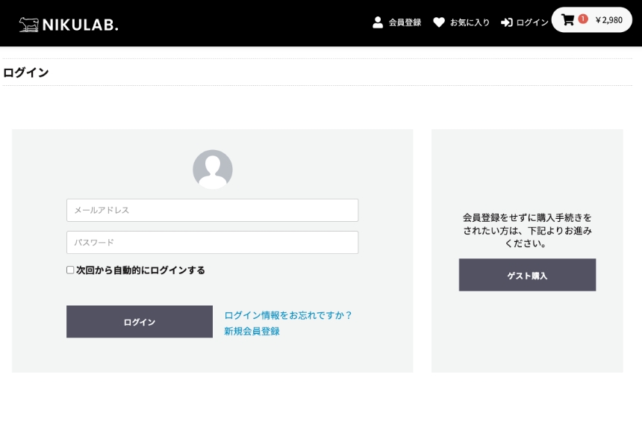Click the red cart item count badge
This screenshot has height=428, width=642.
[583, 19]
